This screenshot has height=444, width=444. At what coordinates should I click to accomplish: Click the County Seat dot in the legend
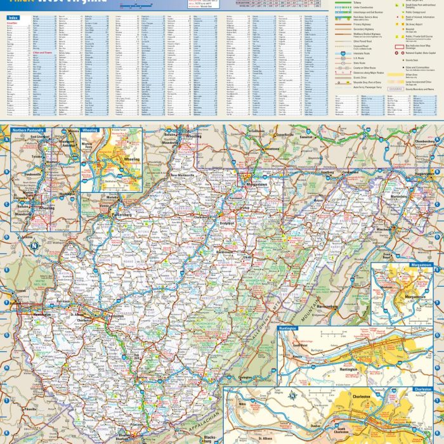[x=403, y=60]
